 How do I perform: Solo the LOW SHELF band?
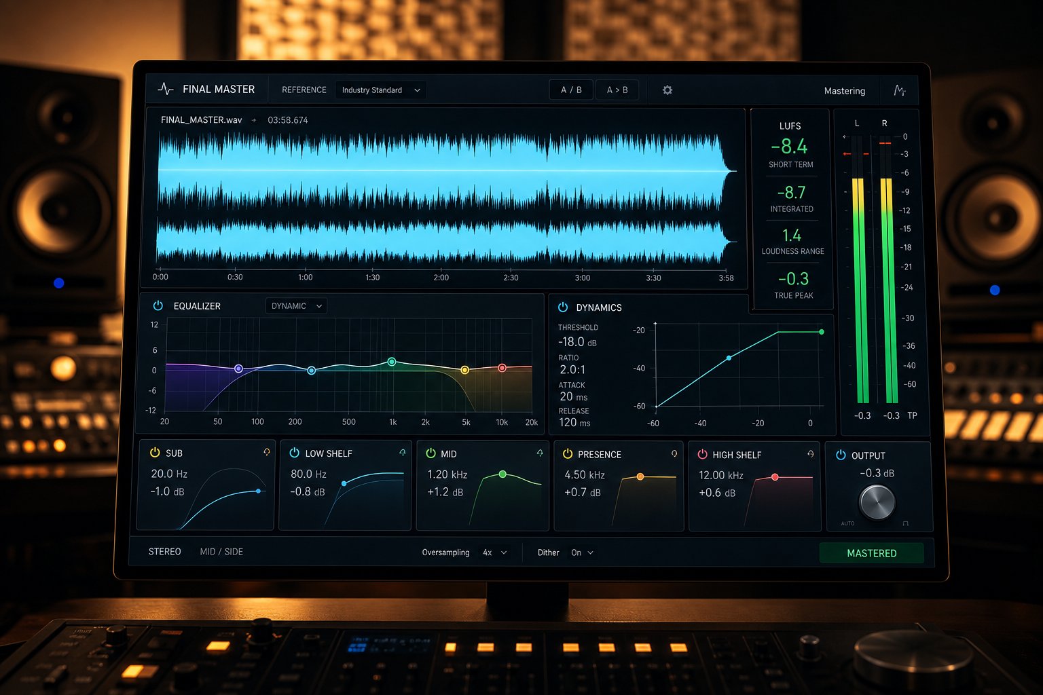(403, 452)
